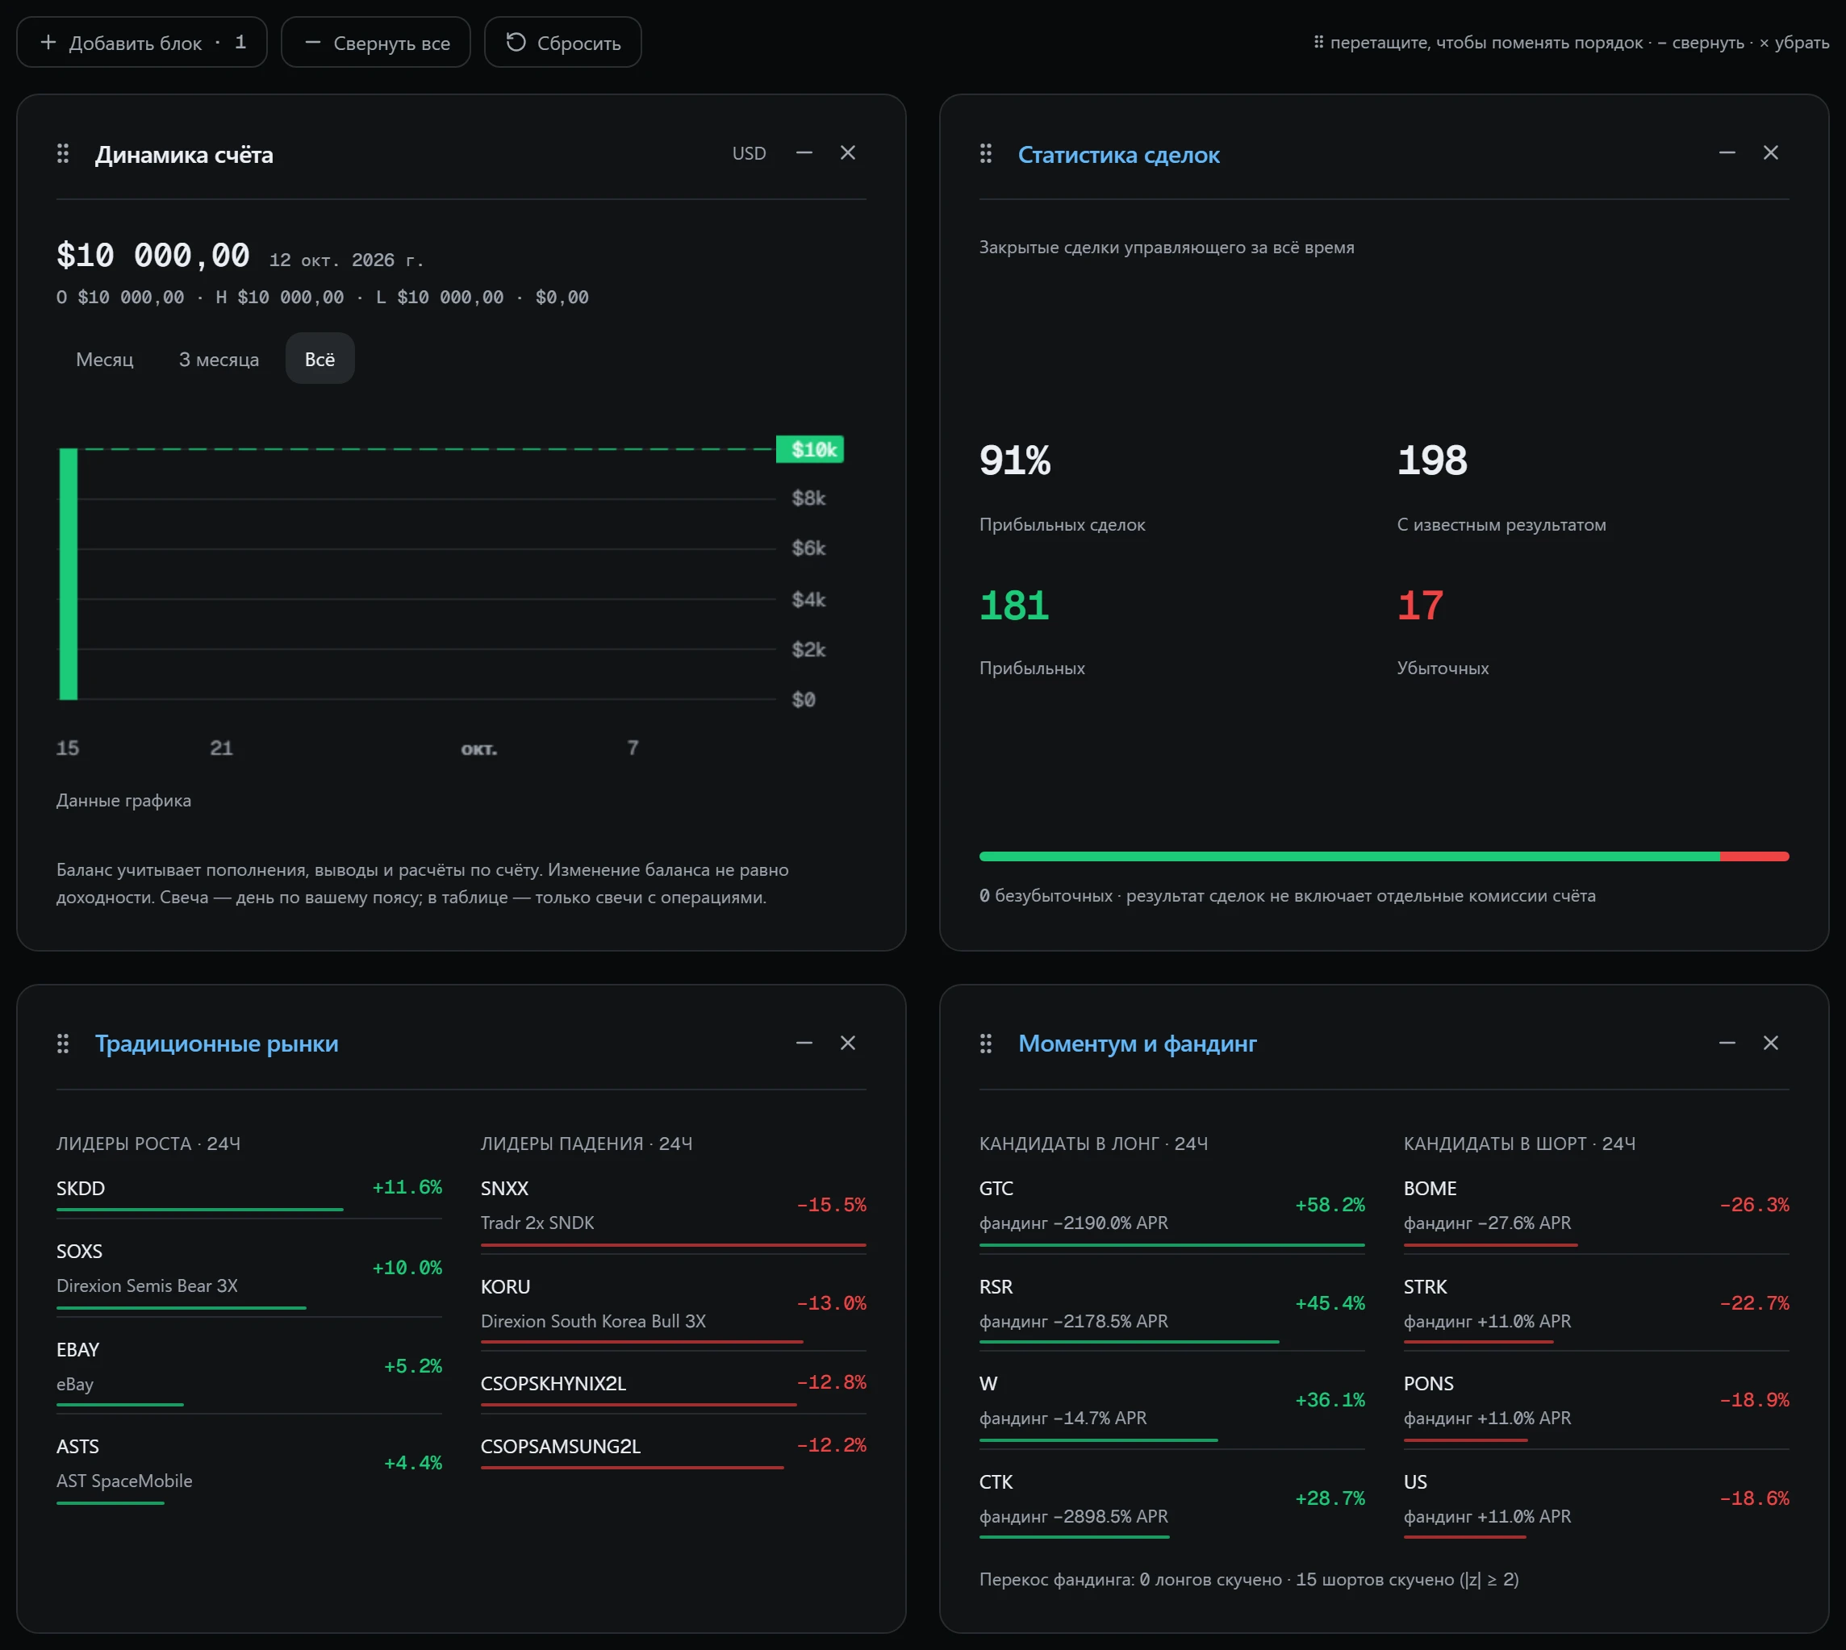Grab the drag handle of Традиционные рынки block

tap(63, 1044)
